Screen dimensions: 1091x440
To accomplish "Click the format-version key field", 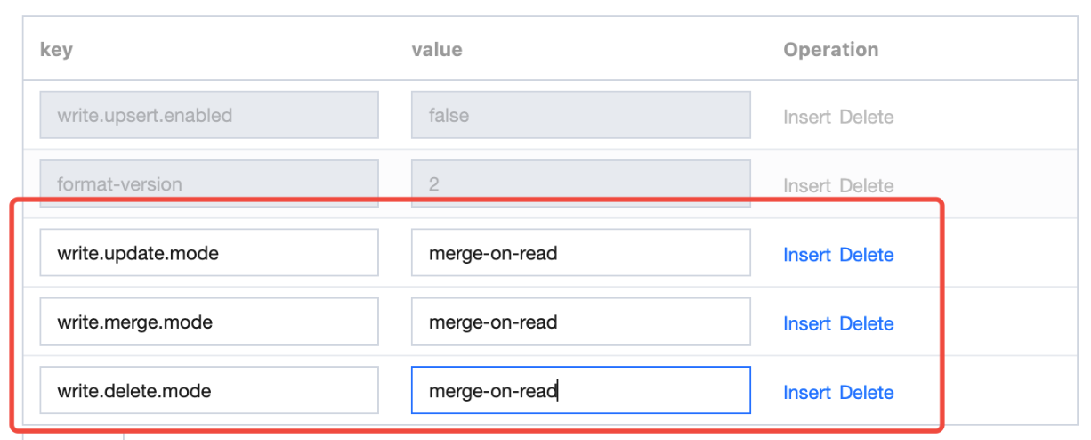I will pos(209,184).
